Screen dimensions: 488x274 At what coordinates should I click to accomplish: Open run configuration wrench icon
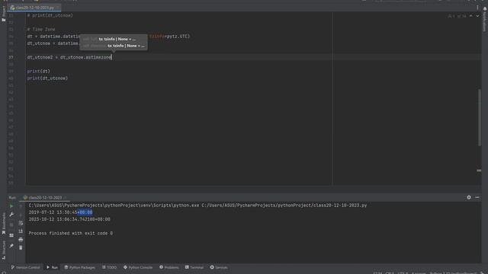point(11,215)
